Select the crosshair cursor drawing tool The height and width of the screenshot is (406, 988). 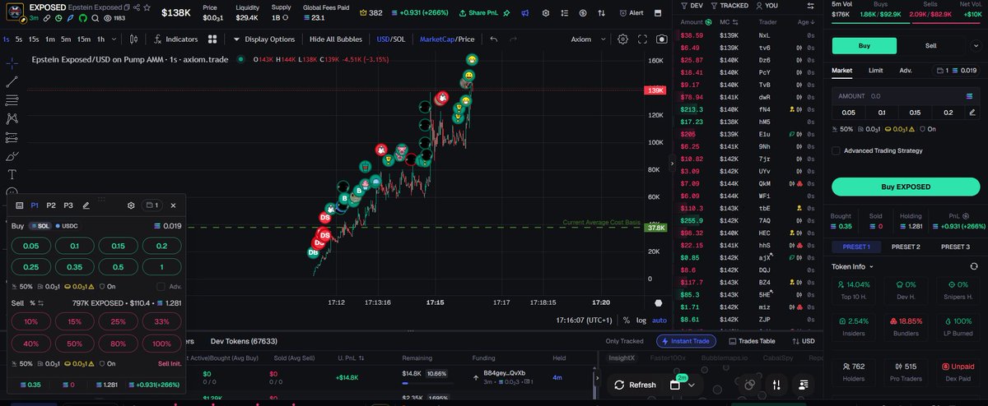pos(12,62)
